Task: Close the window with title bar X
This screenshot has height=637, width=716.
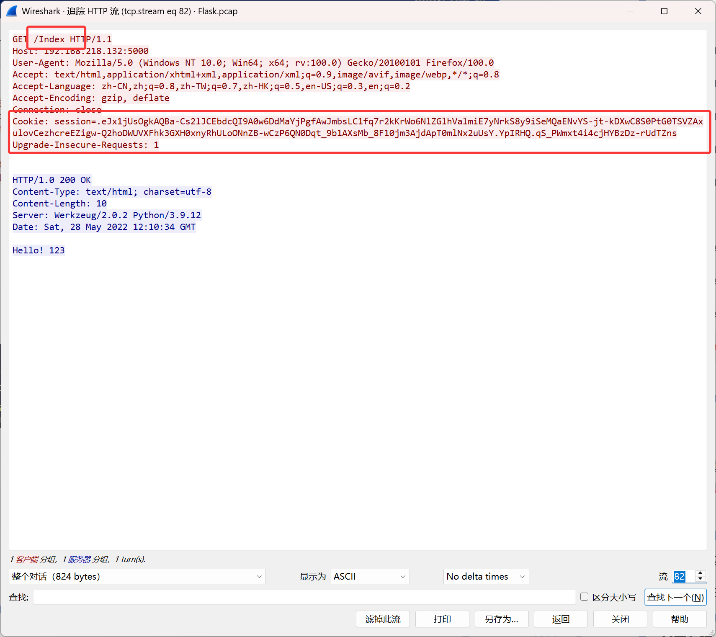Action: pos(698,11)
